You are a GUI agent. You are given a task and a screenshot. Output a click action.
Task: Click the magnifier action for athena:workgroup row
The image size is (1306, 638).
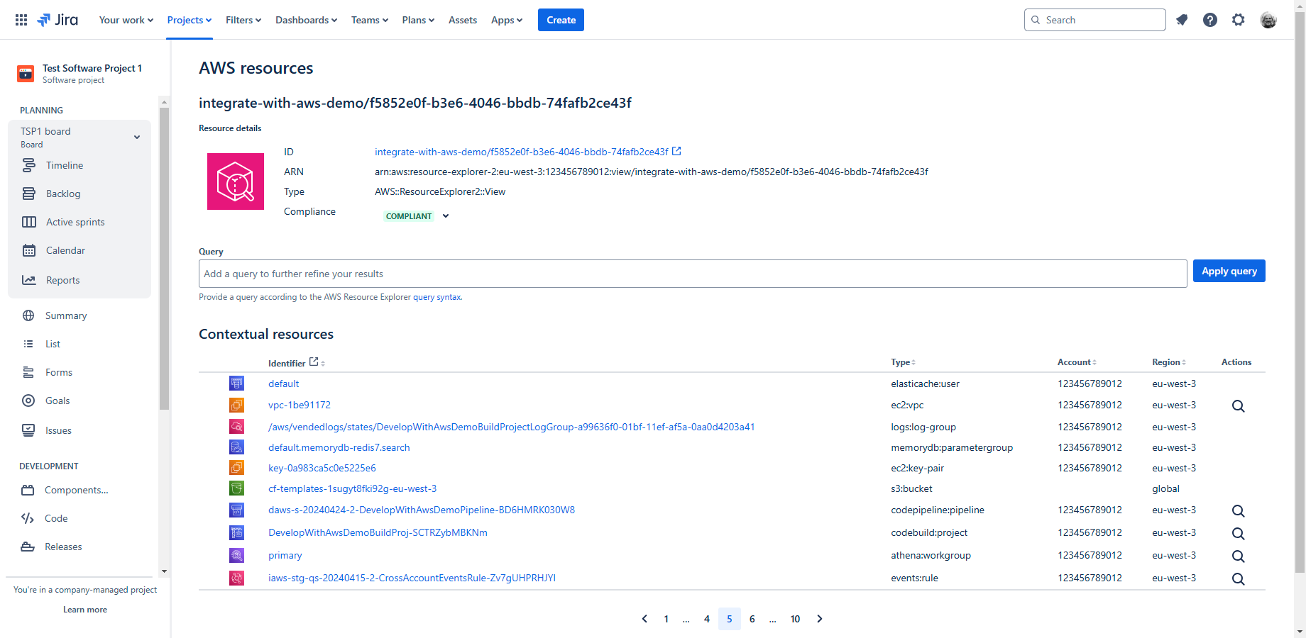(x=1239, y=556)
